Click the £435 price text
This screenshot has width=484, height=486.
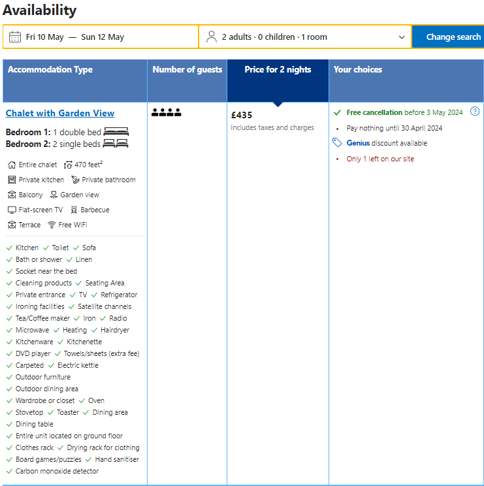[x=242, y=115]
